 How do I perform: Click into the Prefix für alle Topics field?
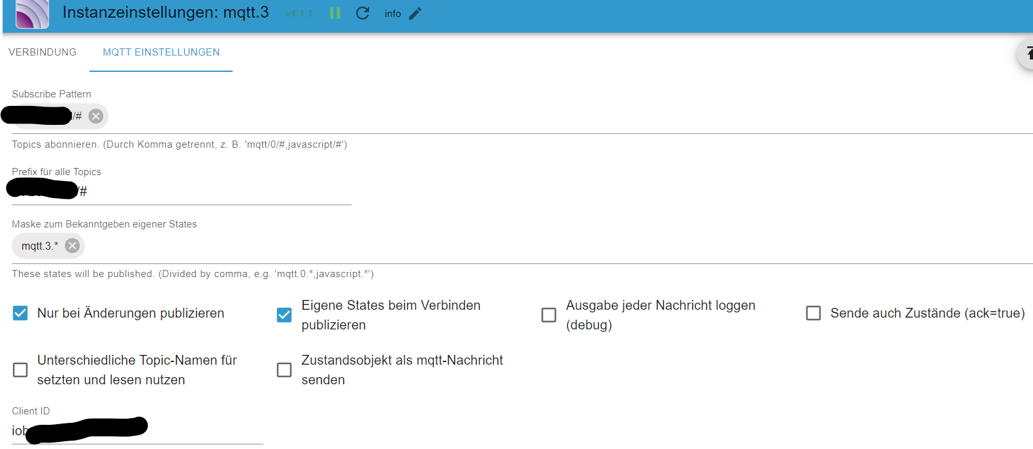coord(216,191)
